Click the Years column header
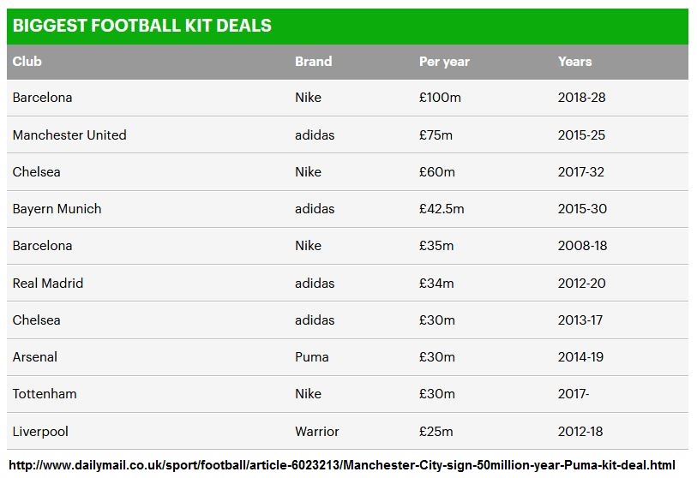The image size is (697, 478). (574, 62)
